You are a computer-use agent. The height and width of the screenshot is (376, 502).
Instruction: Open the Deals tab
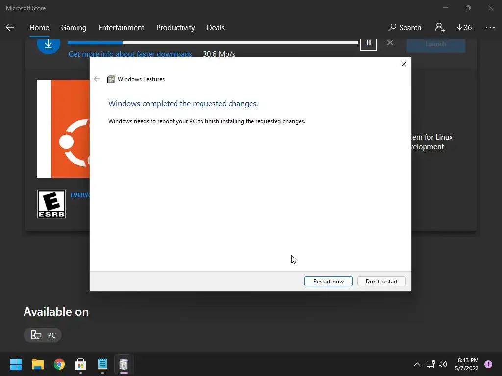(216, 28)
